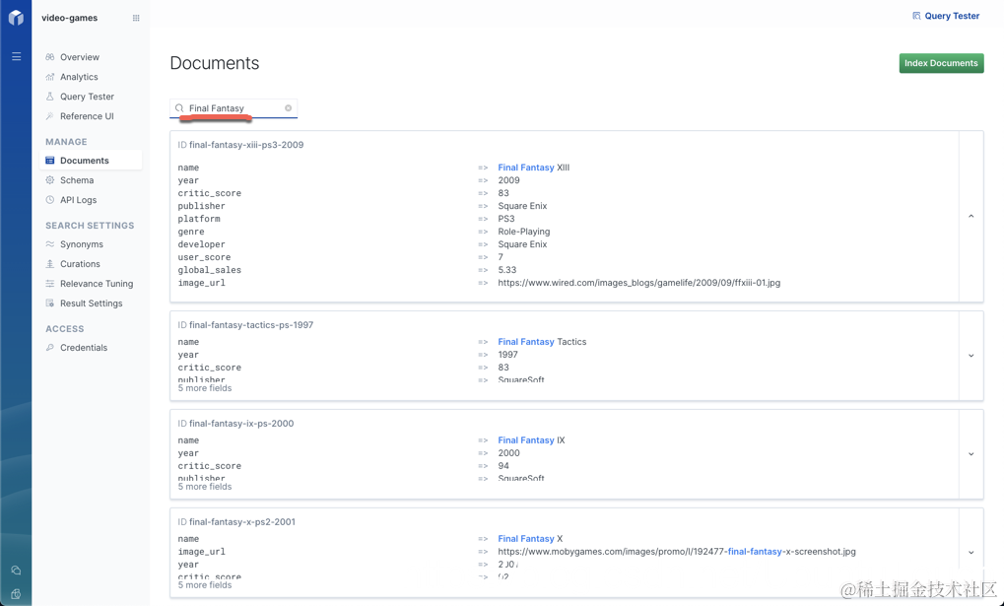1004x606 pixels.
Task: Expand the Final Fantasy Tactics document
Action: pyautogui.click(x=971, y=356)
